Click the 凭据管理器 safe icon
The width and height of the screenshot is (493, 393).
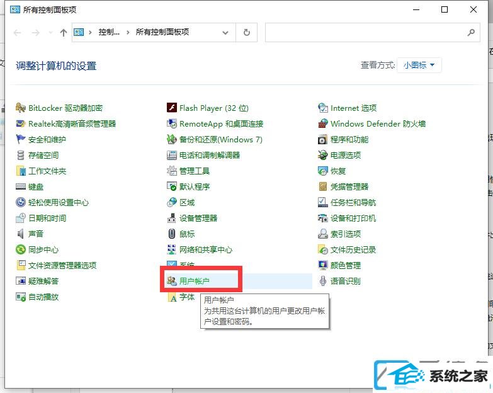click(323, 186)
